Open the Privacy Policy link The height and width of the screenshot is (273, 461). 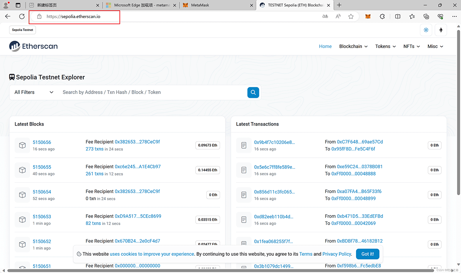coord(337,254)
